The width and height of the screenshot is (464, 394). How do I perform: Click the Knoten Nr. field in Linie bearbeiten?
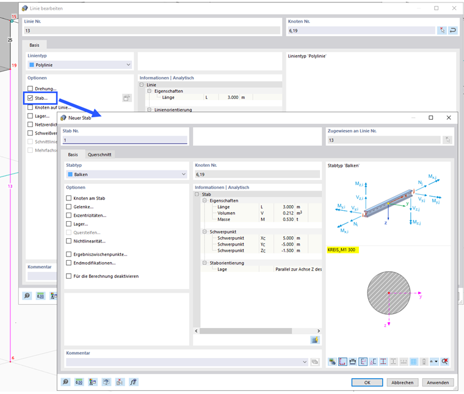[361, 30]
